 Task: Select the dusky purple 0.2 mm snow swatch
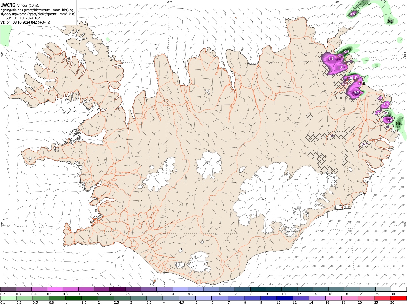click(x=8, y=289)
